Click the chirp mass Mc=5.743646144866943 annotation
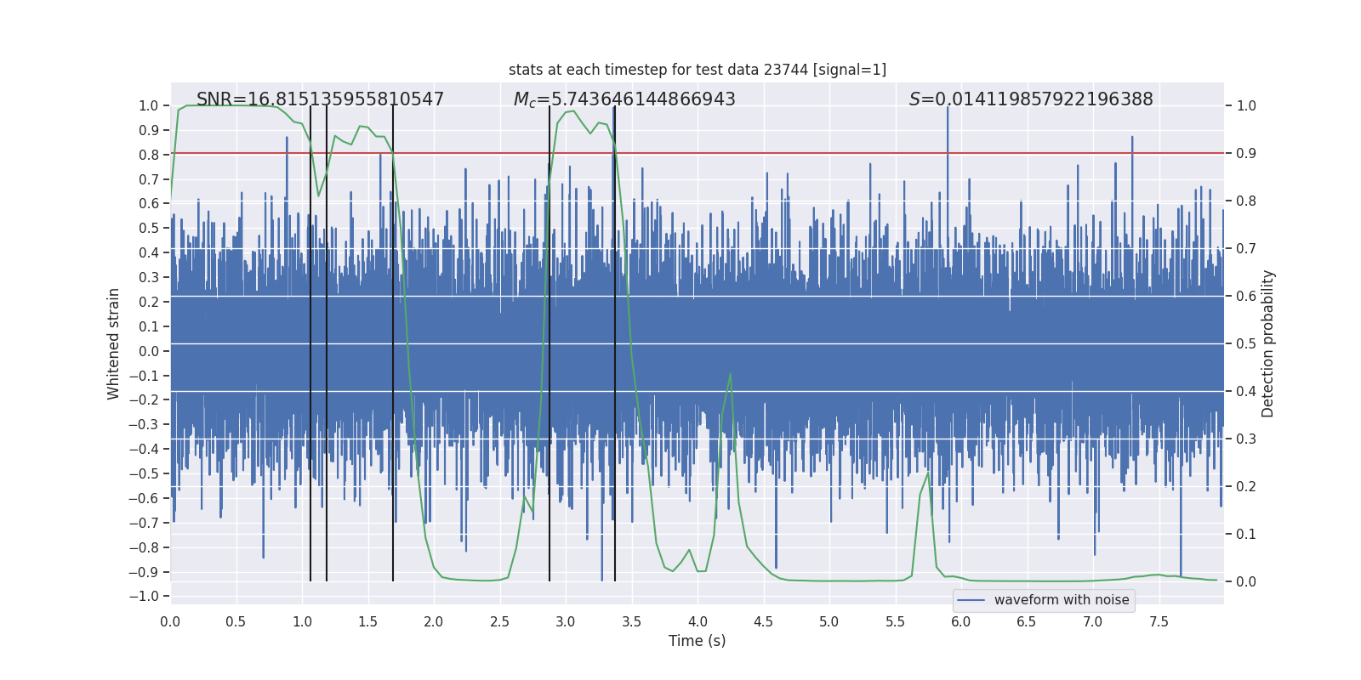Viewport: 1361px width, 680px height. (x=624, y=99)
